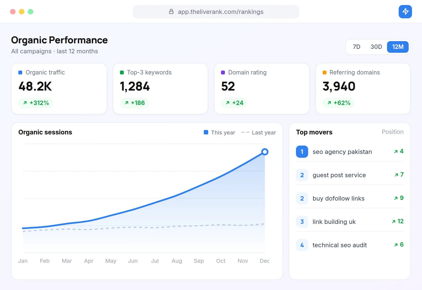Click up arrow beside buy dofollow links position
This screenshot has width=422, height=290.
(396, 198)
